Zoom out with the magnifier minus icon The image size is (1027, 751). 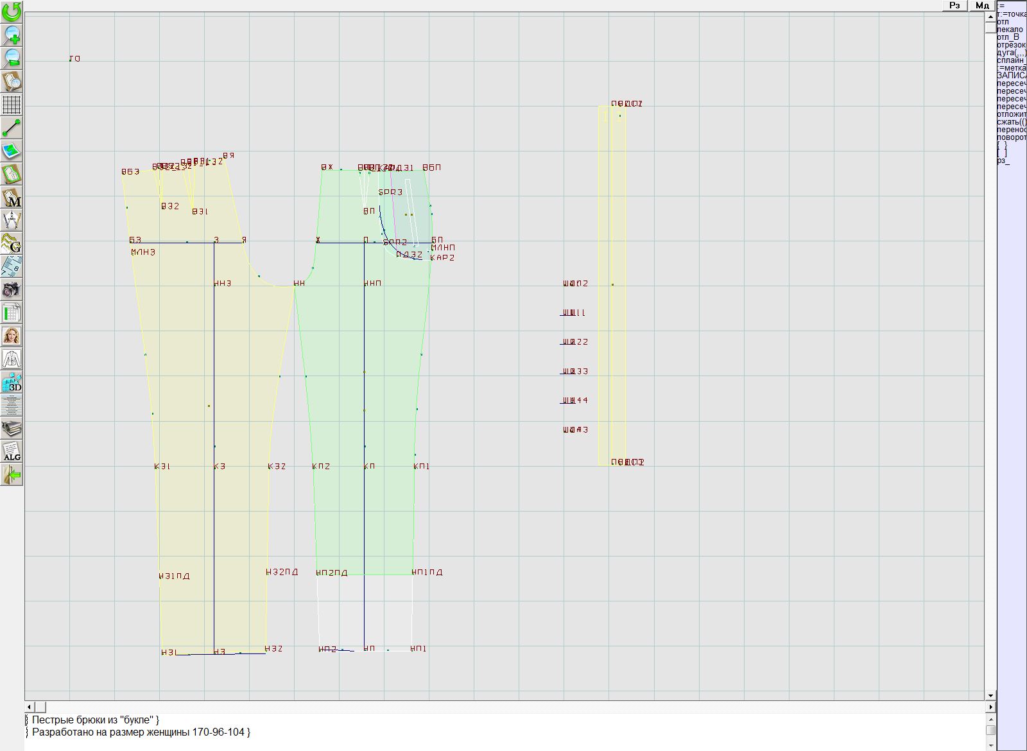click(12, 58)
